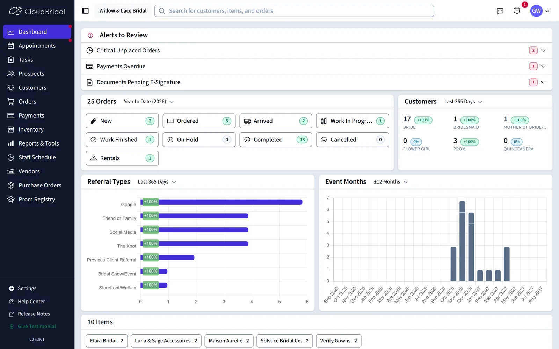This screenshot has height=349, width=559.
Task: Toggle the sidebar collapse icon
Action: [x=85, y=11]
